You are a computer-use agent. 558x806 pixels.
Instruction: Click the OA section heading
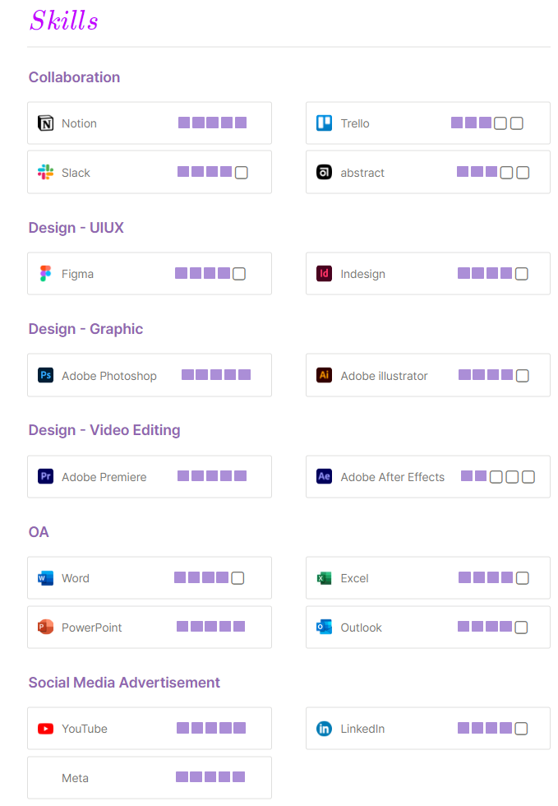[39, 531]
